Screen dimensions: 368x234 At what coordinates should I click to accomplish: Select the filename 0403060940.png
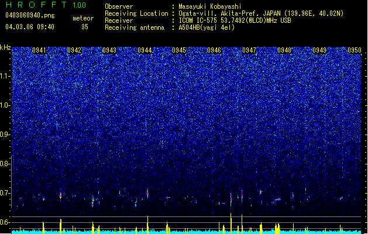coord(30,15)
